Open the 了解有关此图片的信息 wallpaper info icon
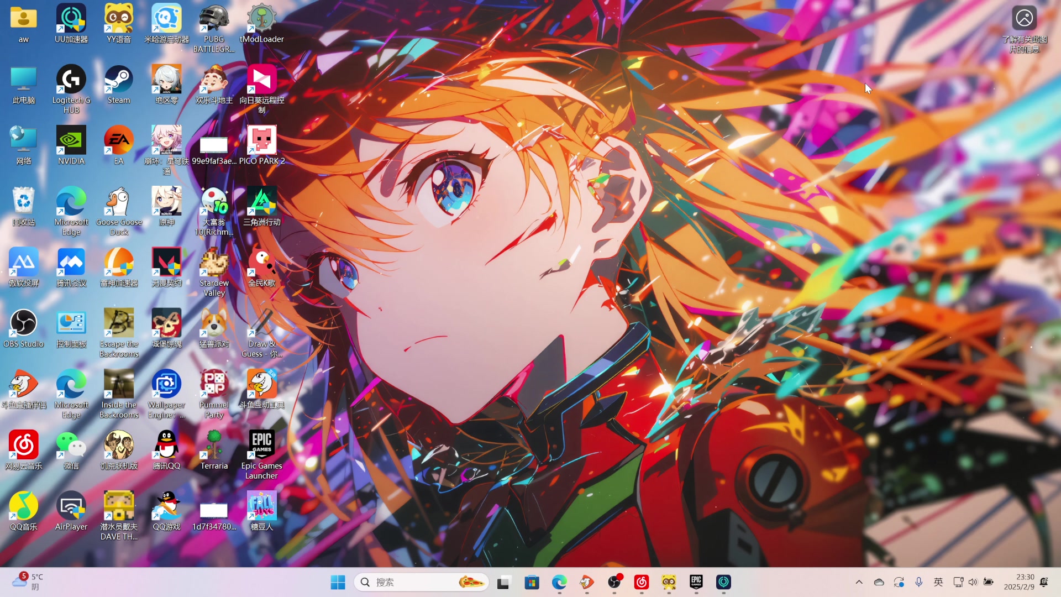The height and width of the screenshot is (597, 1061). coord(1025,29)
